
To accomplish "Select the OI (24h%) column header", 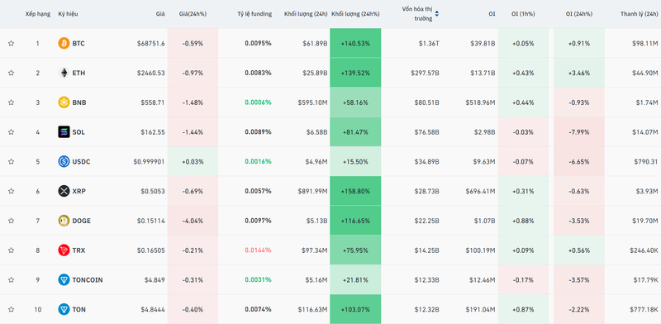I will tap(579, 14).
